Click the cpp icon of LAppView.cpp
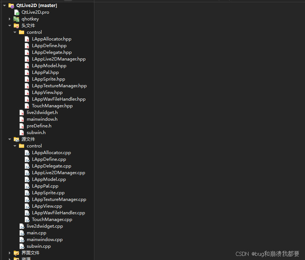Image resolution: width=305 pixels, height=260 pixels. tap(27, 206)
